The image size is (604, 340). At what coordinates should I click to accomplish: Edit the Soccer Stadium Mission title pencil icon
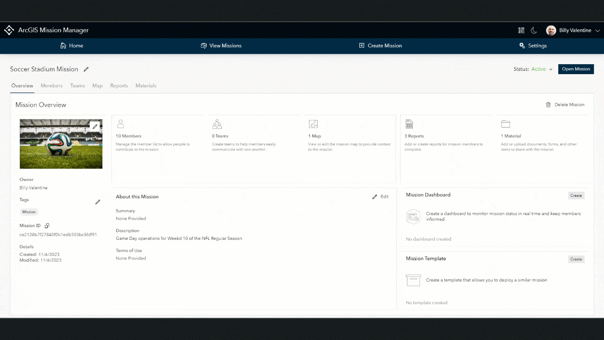click(86, 69)
